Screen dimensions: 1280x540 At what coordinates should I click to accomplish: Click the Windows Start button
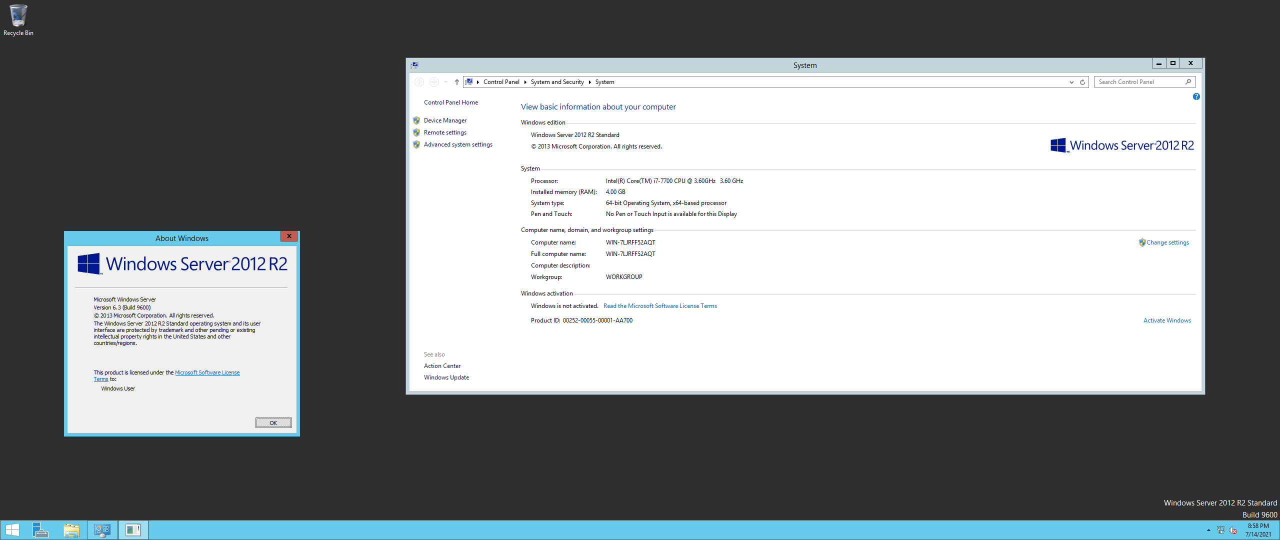[x=12, y=530]
